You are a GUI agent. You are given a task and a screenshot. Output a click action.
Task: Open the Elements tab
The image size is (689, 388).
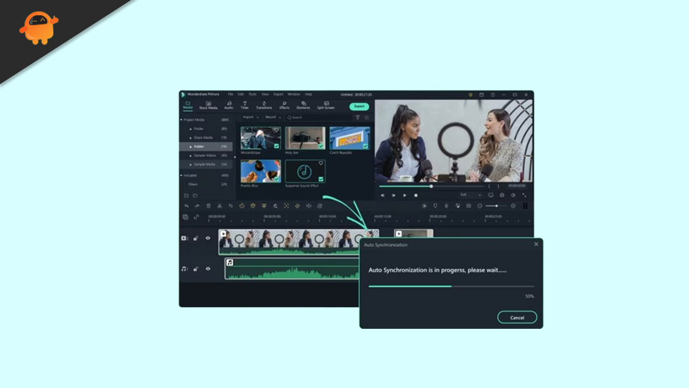303,105
